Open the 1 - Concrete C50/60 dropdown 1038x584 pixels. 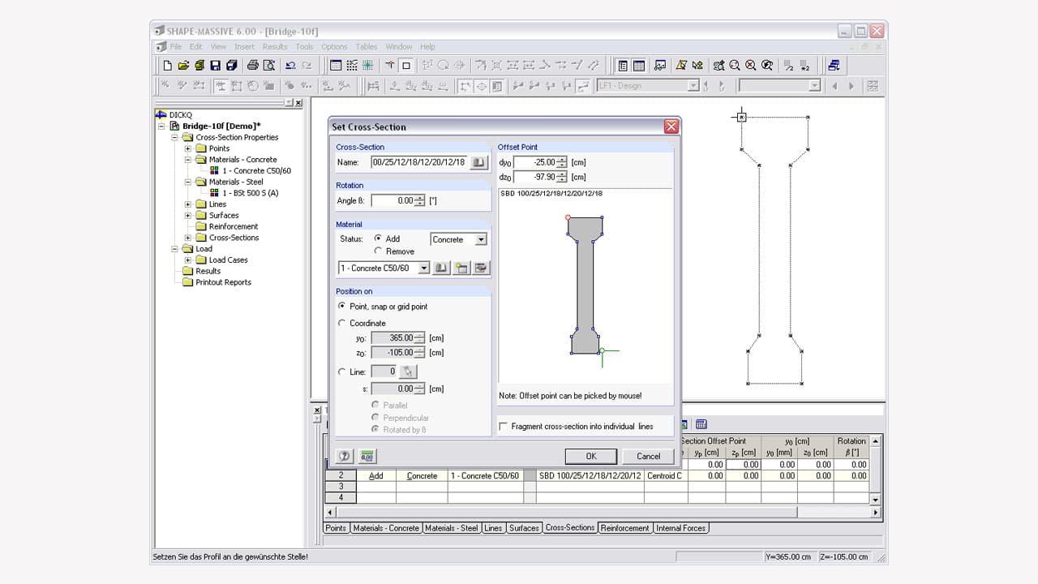click(x=423, y=268)
